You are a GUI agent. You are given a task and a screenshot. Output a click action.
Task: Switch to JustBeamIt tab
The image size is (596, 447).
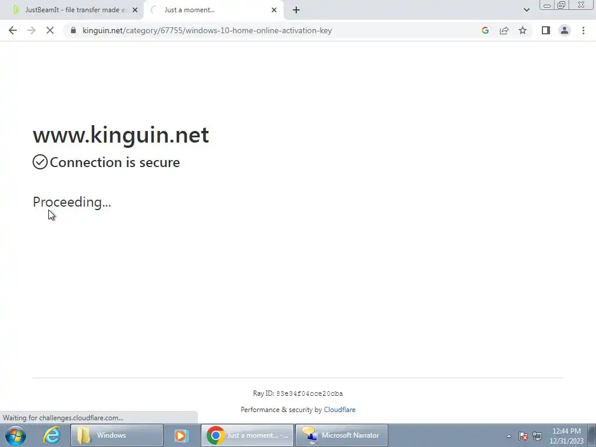tap(72, 10)
